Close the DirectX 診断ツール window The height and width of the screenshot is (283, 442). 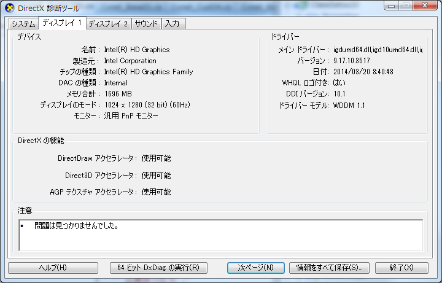[425, 6]
